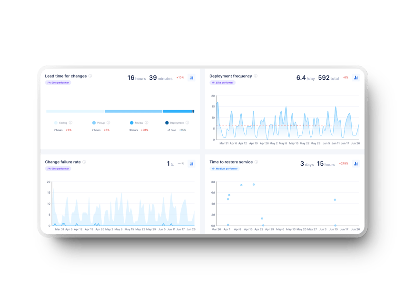Click info icon next to Lead time for changes
This screenshot has width=405, height=303.
point(90,76)
